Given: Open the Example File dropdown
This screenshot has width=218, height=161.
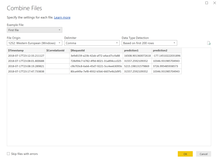Looking at the screenshot, I should (34, 30).
